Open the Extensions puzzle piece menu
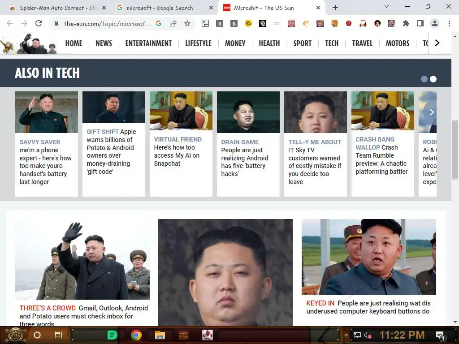Viewport: 459px width, 344px height. click(x=406, y=23)
